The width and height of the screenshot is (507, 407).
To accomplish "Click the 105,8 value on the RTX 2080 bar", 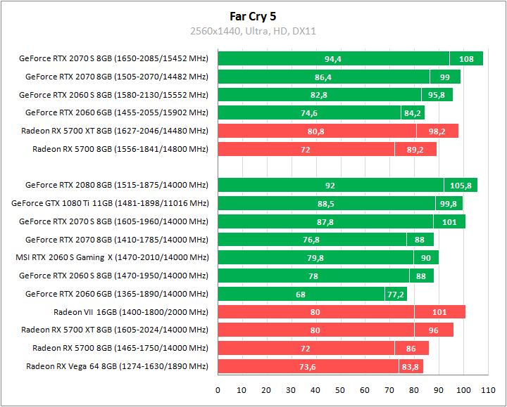I will 461,185.
